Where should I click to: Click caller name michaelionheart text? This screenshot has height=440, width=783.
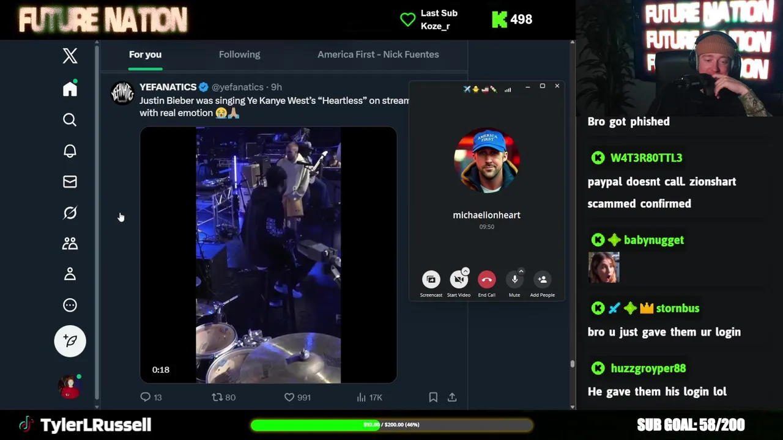pyautogui.click(x=486, y=215)
